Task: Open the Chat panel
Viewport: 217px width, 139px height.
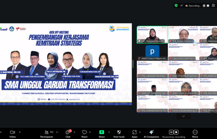Action: pos(68,134)
